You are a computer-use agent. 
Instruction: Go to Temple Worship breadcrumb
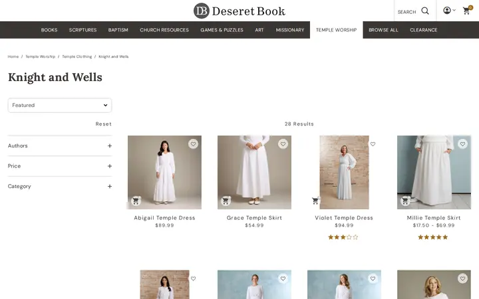(41, 56)
